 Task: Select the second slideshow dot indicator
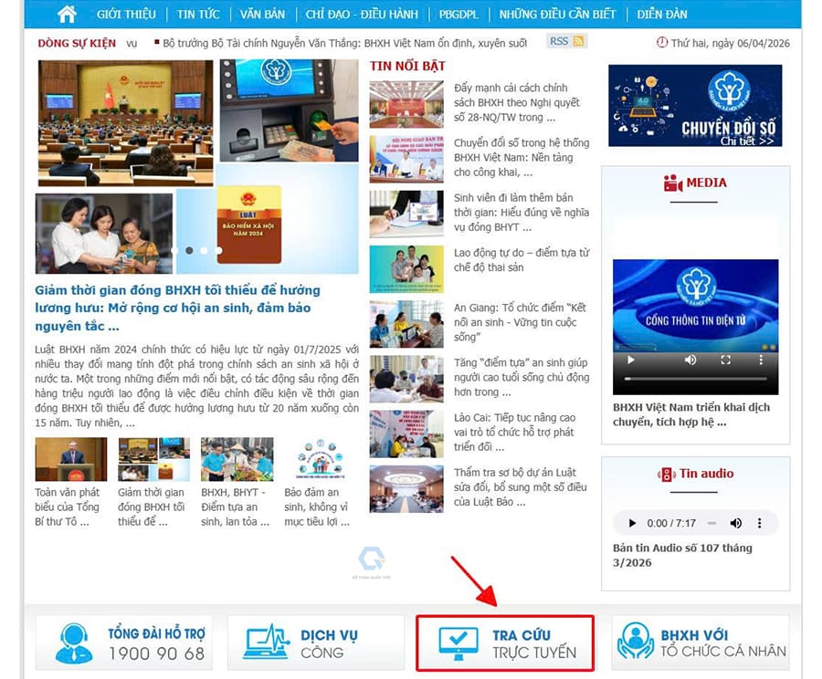click(x=189, y=250)
